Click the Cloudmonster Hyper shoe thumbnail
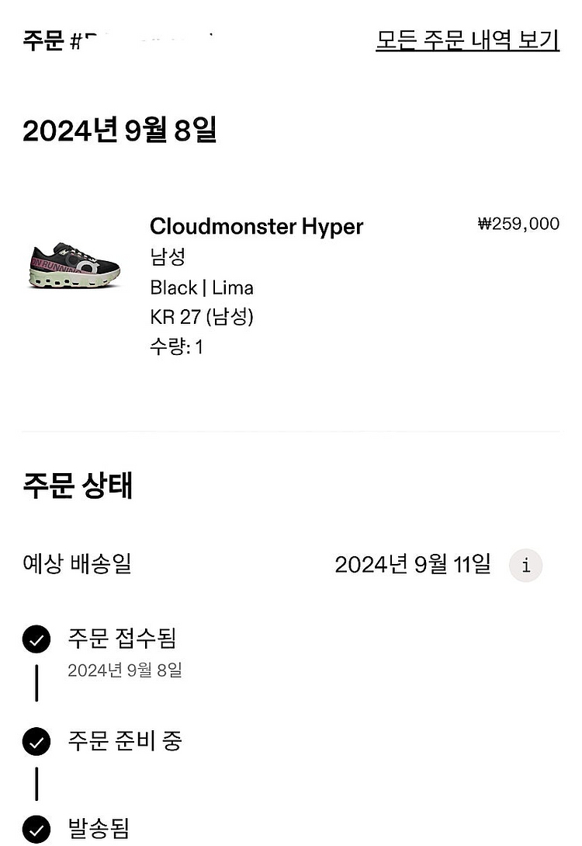 pyautogui.click(x=75, y=265)
